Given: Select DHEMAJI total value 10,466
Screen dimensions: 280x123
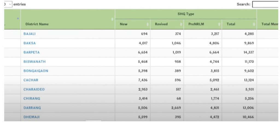Looking at the screenshot, I should pyautogui.click(x=249, y=117).
